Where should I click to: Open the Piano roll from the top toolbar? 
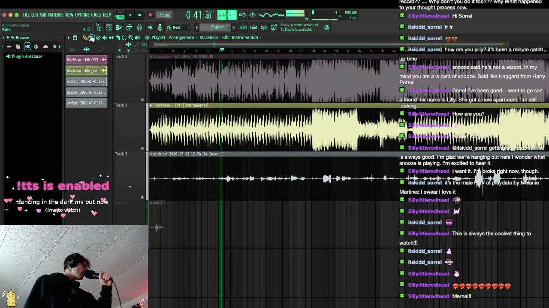coord(119,27)
